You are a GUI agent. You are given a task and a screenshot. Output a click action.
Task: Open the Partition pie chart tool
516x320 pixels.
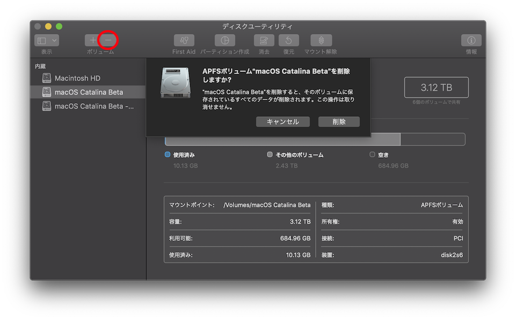[x=225, y=40]
